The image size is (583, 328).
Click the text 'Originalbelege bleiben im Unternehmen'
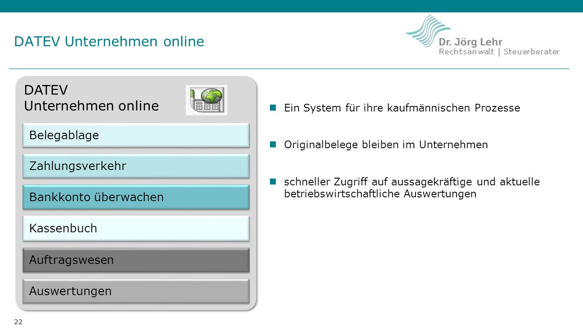[x=386, y=145]
